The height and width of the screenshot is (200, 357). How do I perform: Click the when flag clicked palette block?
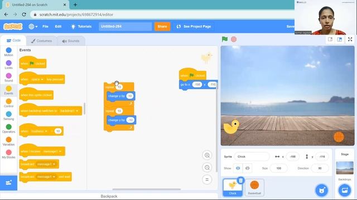coord(33,62)
